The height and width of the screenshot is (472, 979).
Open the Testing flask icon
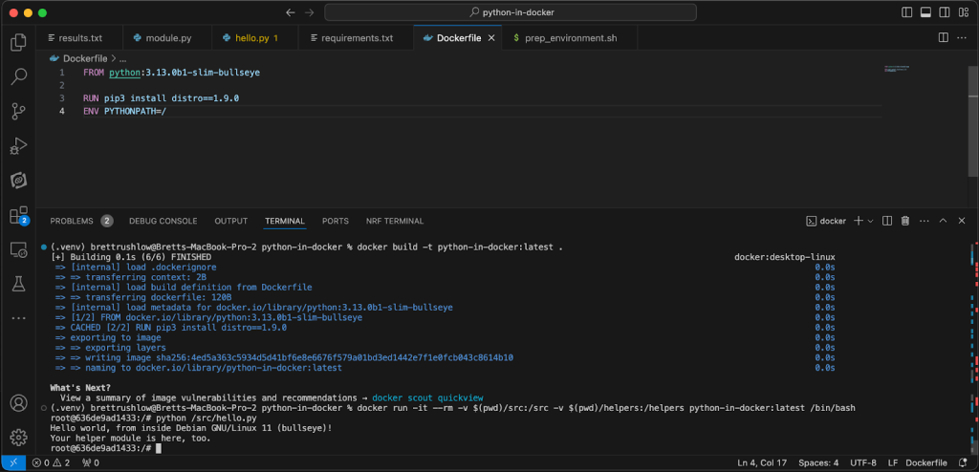18,284
